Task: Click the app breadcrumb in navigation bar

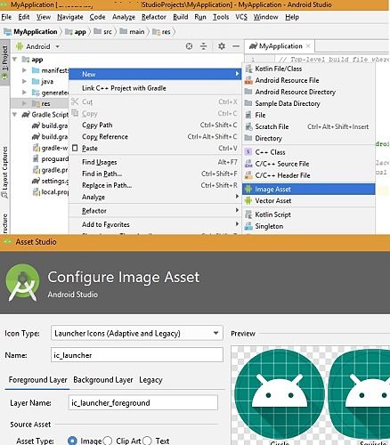Action: click(76, 32)
